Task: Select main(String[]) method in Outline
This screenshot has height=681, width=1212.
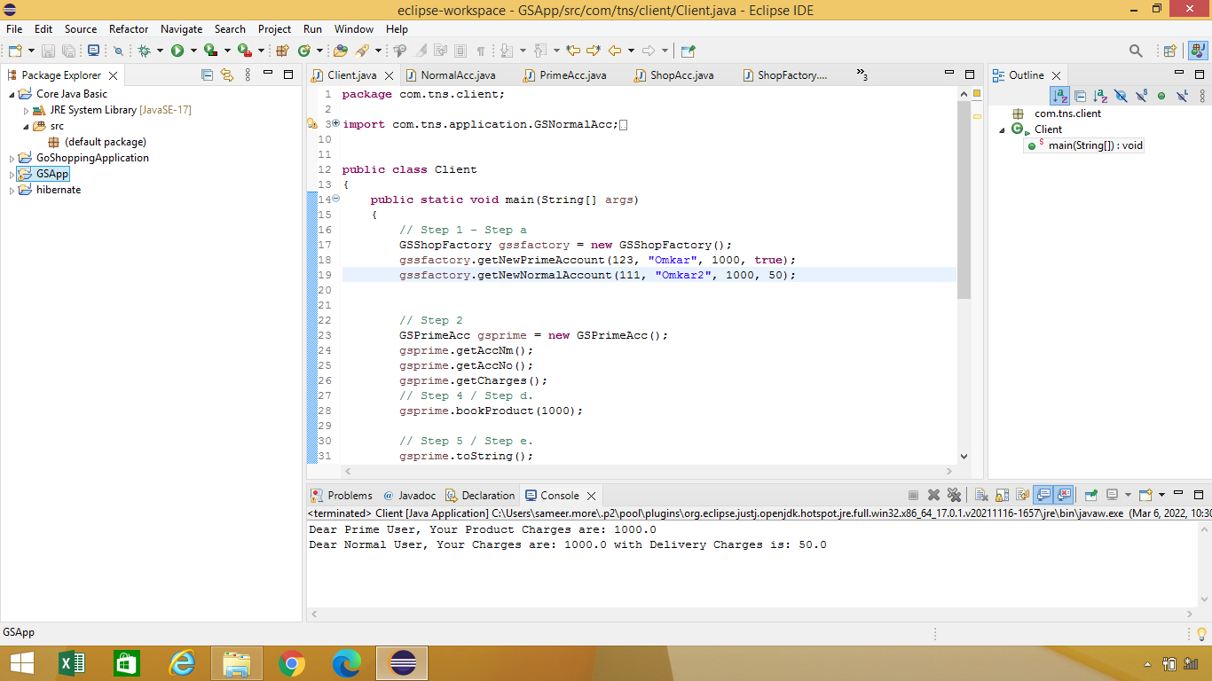Action: point(1095,145)
